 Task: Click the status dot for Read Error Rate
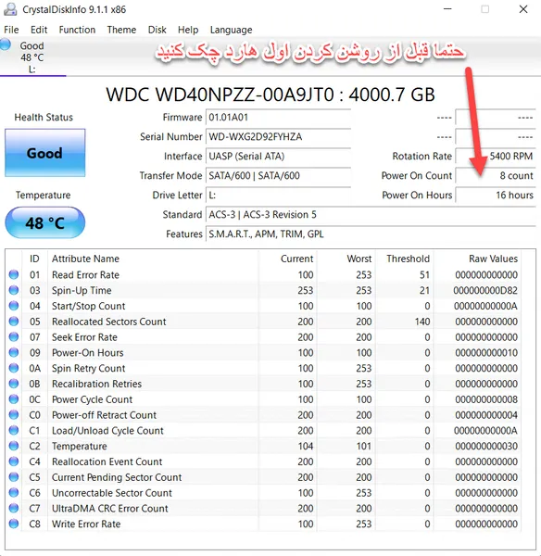tap(14, 274)
